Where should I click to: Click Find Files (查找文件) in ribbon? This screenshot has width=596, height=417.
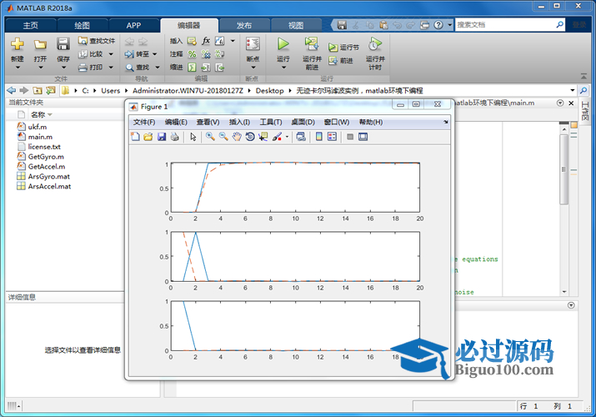point(97,41)
